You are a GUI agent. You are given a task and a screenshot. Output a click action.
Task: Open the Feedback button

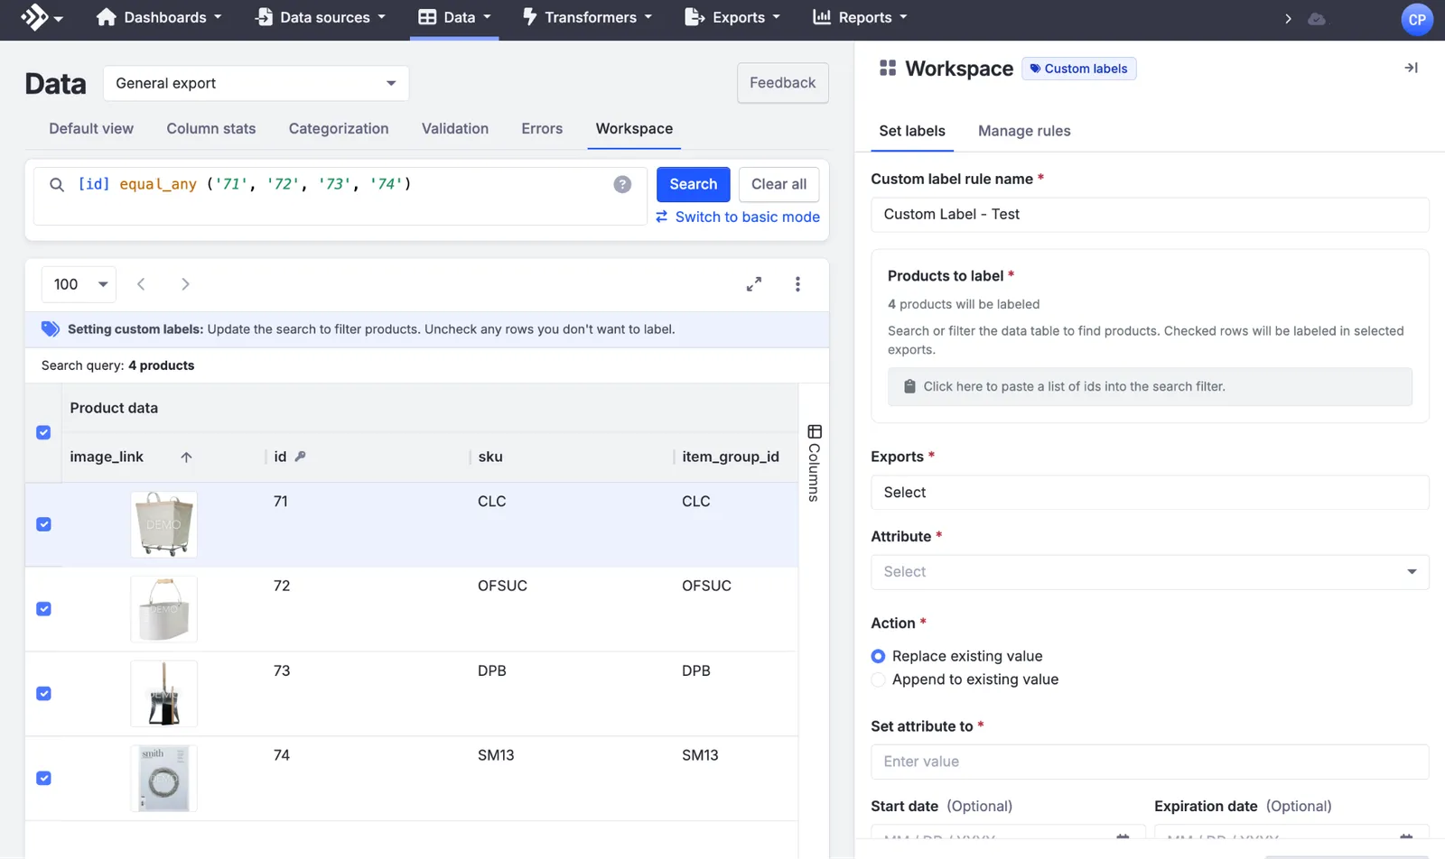click(x=783, y=83)
